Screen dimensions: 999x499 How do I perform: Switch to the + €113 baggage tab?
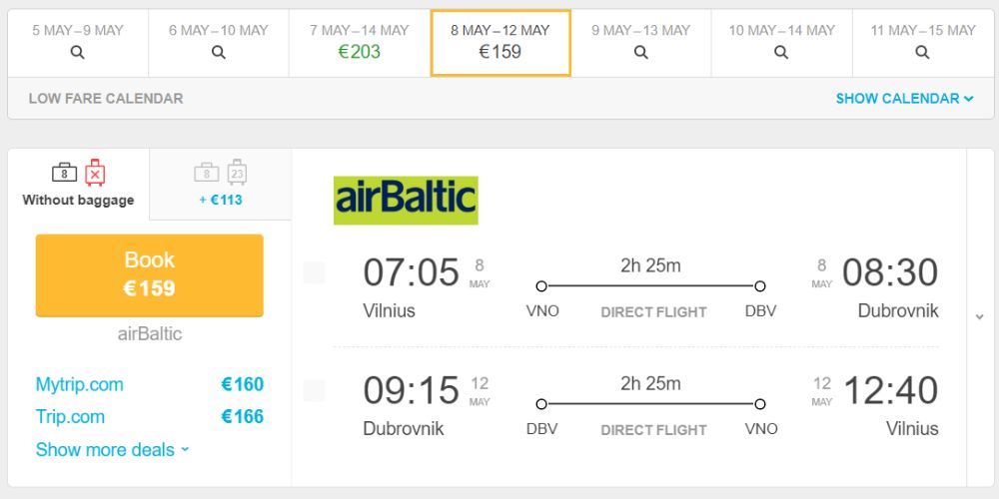click(x=221, y=184)
